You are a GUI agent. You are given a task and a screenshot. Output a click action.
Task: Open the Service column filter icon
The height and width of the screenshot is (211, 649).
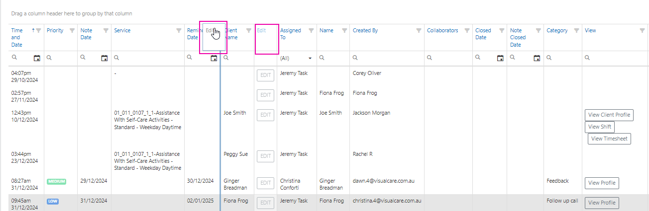pyautogui.click(x=179, y=30)
